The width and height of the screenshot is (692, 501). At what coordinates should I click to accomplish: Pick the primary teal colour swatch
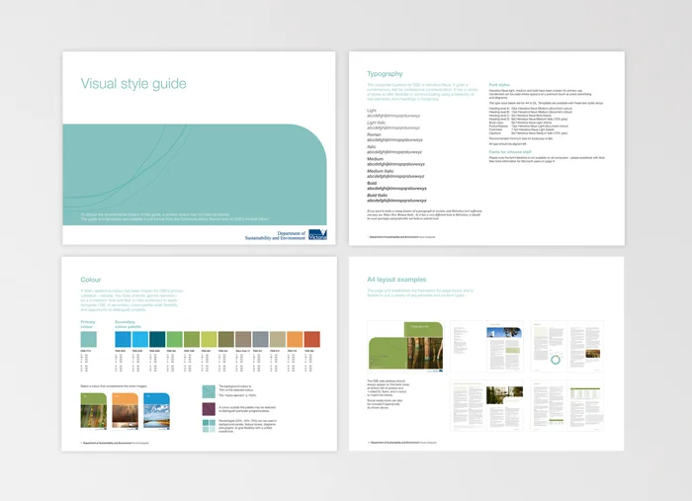(x=88, y=340)
